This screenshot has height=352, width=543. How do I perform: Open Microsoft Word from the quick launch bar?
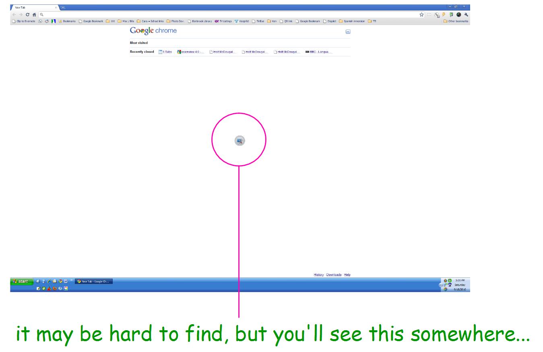[66, 282]
